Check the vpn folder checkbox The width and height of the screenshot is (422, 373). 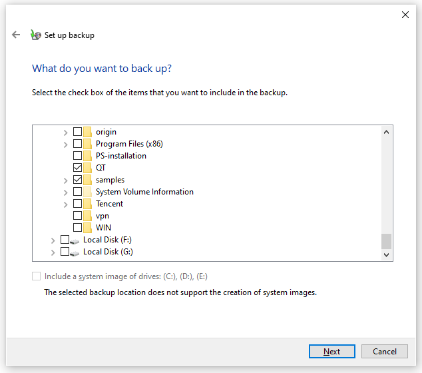click(77, 215)
